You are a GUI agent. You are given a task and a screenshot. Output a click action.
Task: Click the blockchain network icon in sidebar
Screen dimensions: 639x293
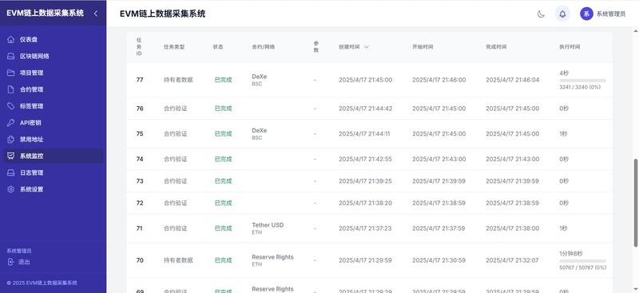(11, 56)
